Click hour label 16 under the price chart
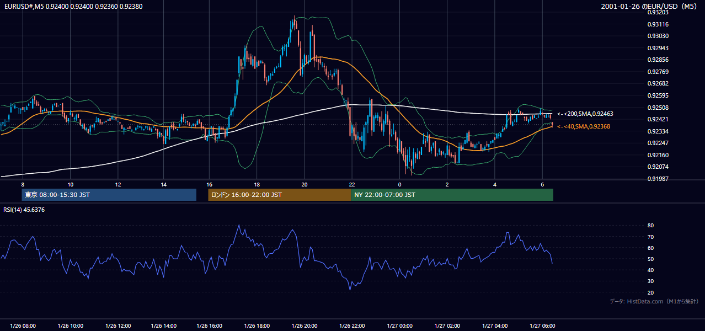Screen dimensions: 705x331 [209, 184]
